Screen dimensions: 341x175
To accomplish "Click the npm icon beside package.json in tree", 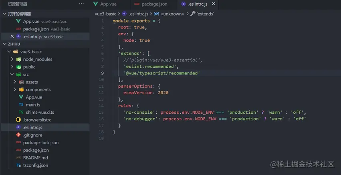I will (x=18, y=150).
